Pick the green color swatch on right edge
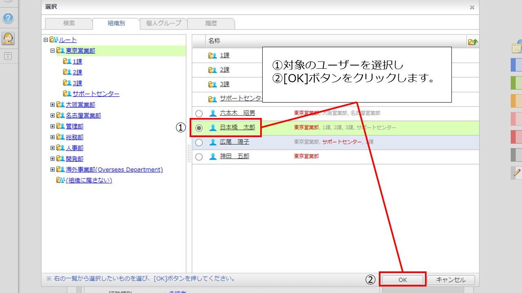 click(516, 83)
